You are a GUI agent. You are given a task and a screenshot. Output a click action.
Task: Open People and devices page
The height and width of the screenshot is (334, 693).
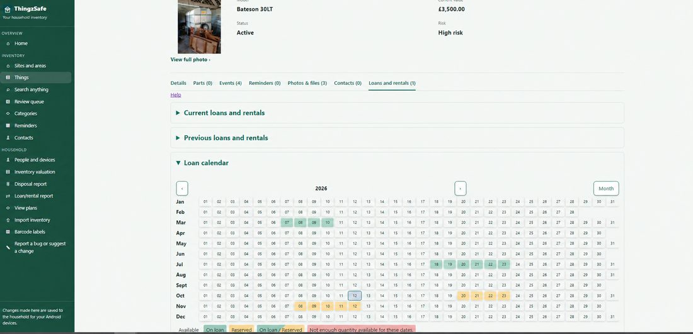point(35,160)
